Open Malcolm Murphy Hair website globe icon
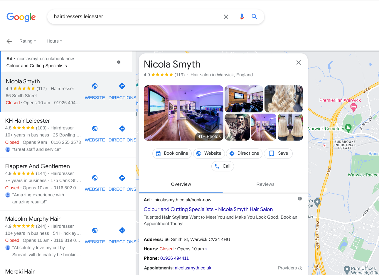The width and height of the screenshot is (379, 275). pyautogui.click(x=95, y=230)
